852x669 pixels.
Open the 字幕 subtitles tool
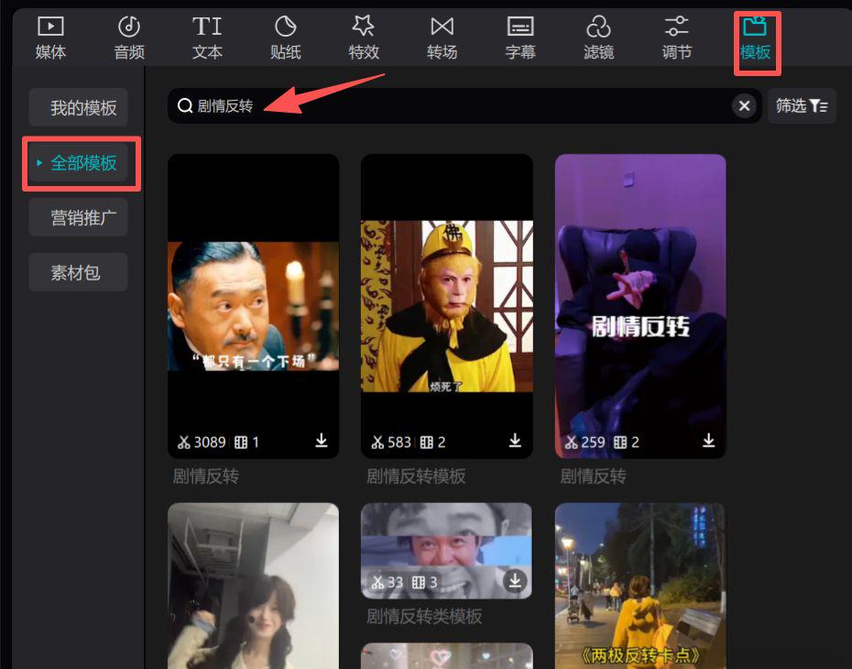(x=519, y=37)
